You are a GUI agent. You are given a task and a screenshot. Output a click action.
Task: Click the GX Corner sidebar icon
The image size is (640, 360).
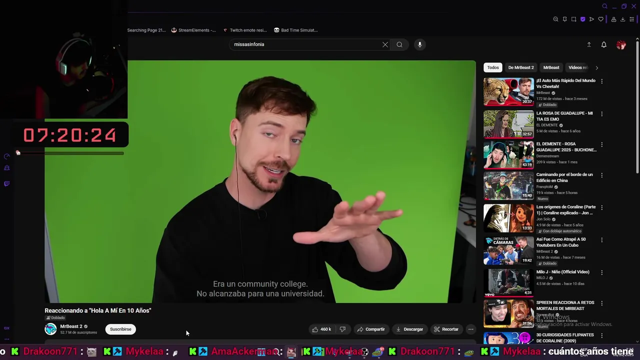pos(6,328)
